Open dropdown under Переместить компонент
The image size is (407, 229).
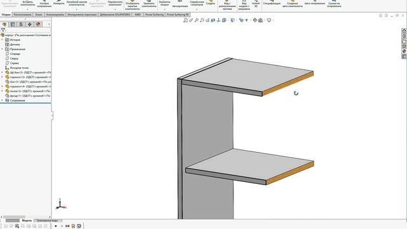[x=115, y=10]
